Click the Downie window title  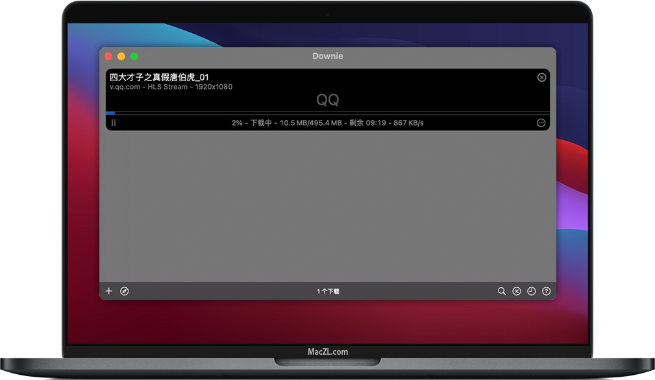pyautogui.click(x=327, y=56)
